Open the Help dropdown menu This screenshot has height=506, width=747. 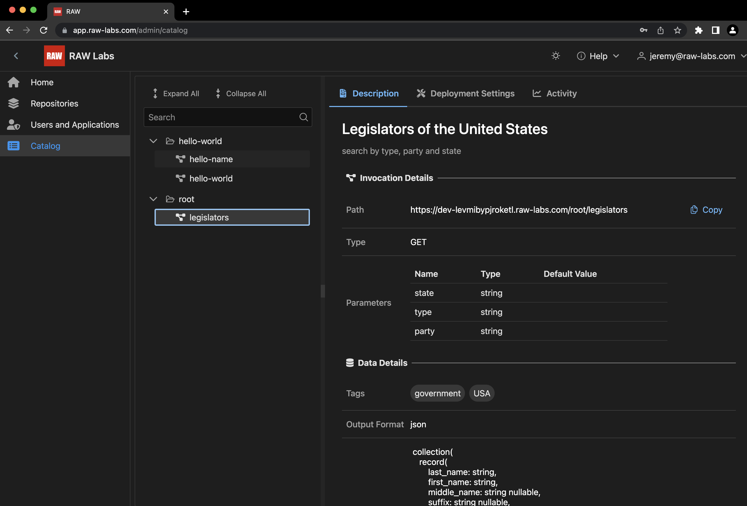point(598,56)
